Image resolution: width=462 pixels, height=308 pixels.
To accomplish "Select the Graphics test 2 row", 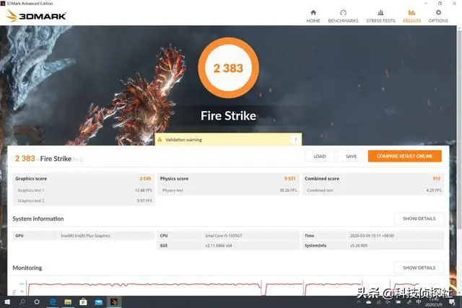I will point(84,201).
